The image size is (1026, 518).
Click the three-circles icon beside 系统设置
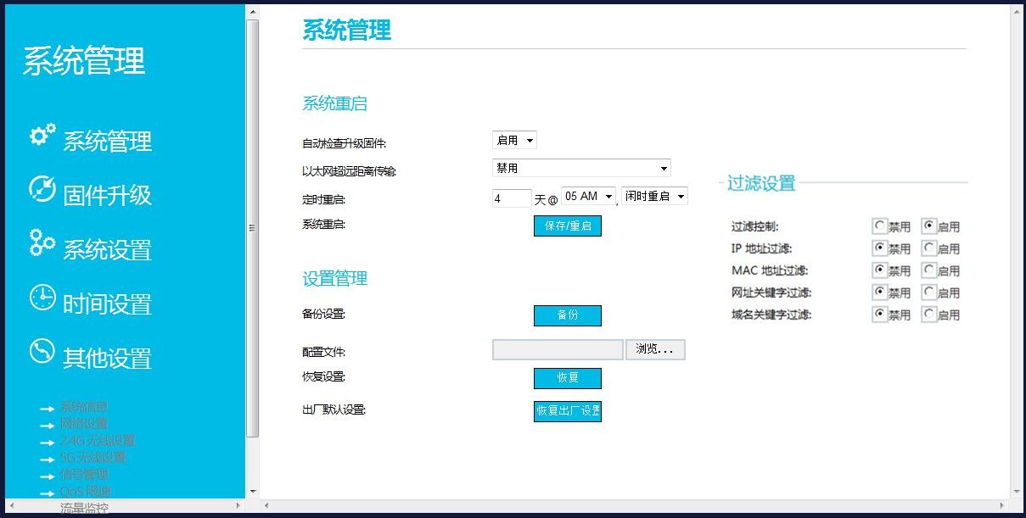(42, 242)
